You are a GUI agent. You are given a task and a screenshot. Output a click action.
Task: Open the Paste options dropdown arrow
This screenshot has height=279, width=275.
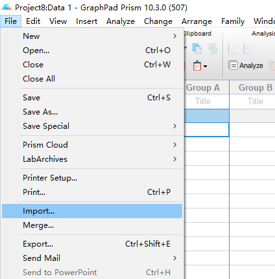[206, 66]
